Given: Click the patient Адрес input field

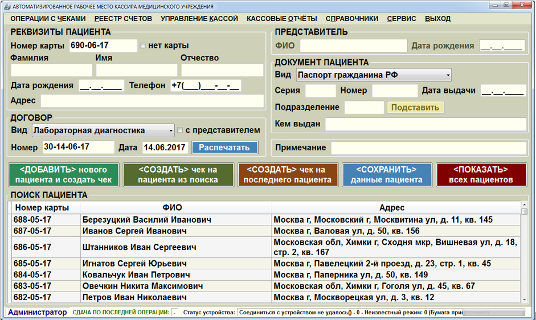Looking at the screenshot, I should pyautogui.click(x=152, y=101).
